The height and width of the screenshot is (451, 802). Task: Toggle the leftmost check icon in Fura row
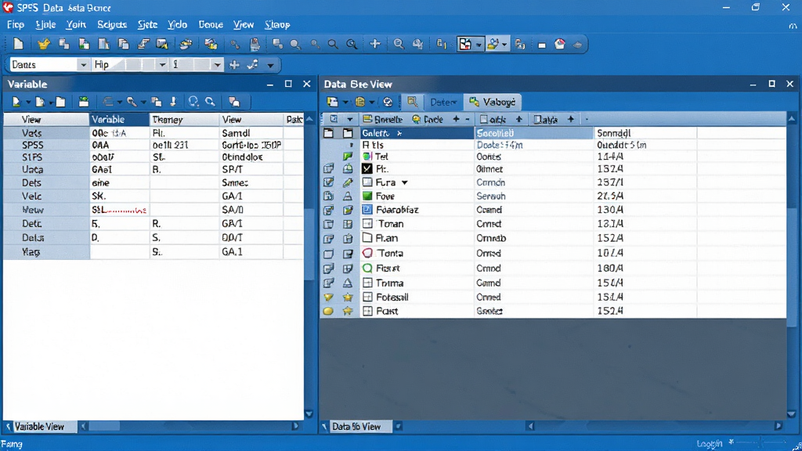coord(328,182)
